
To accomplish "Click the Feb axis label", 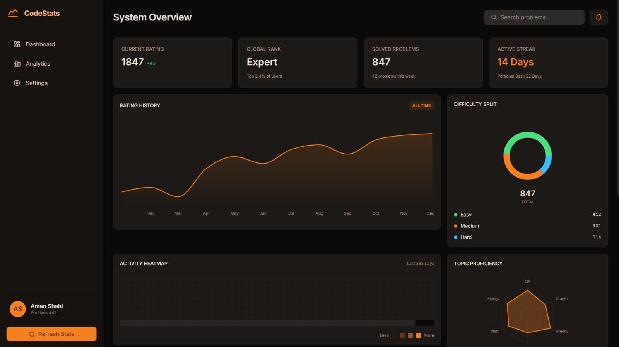I will tap(150, 213).
